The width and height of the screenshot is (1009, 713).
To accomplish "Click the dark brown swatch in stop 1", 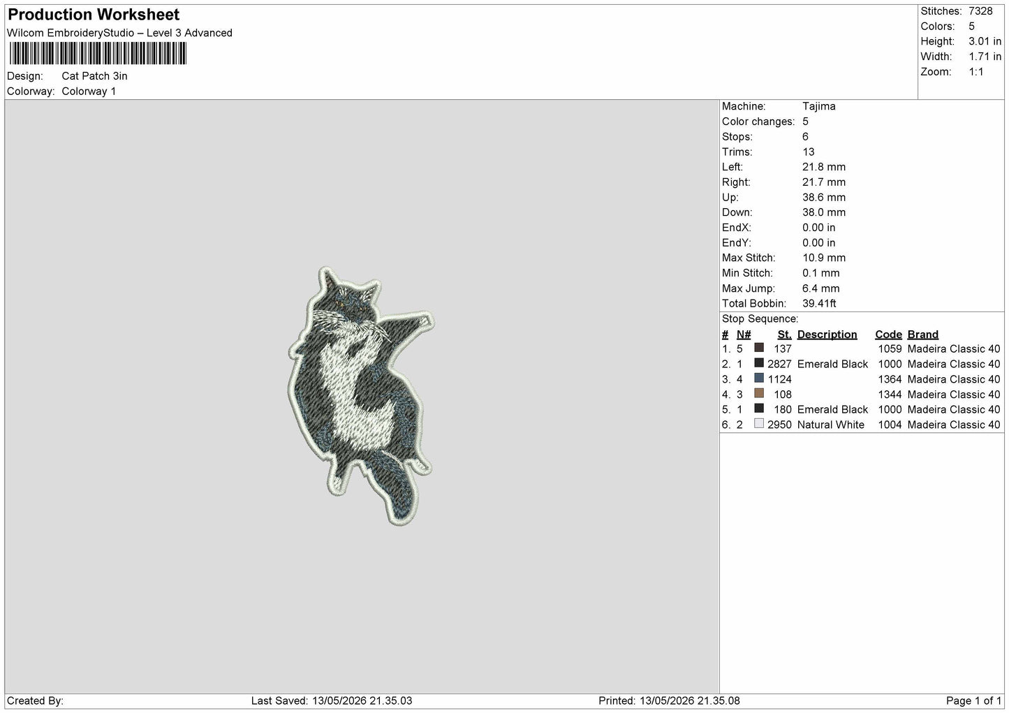I will click(759, 348).
